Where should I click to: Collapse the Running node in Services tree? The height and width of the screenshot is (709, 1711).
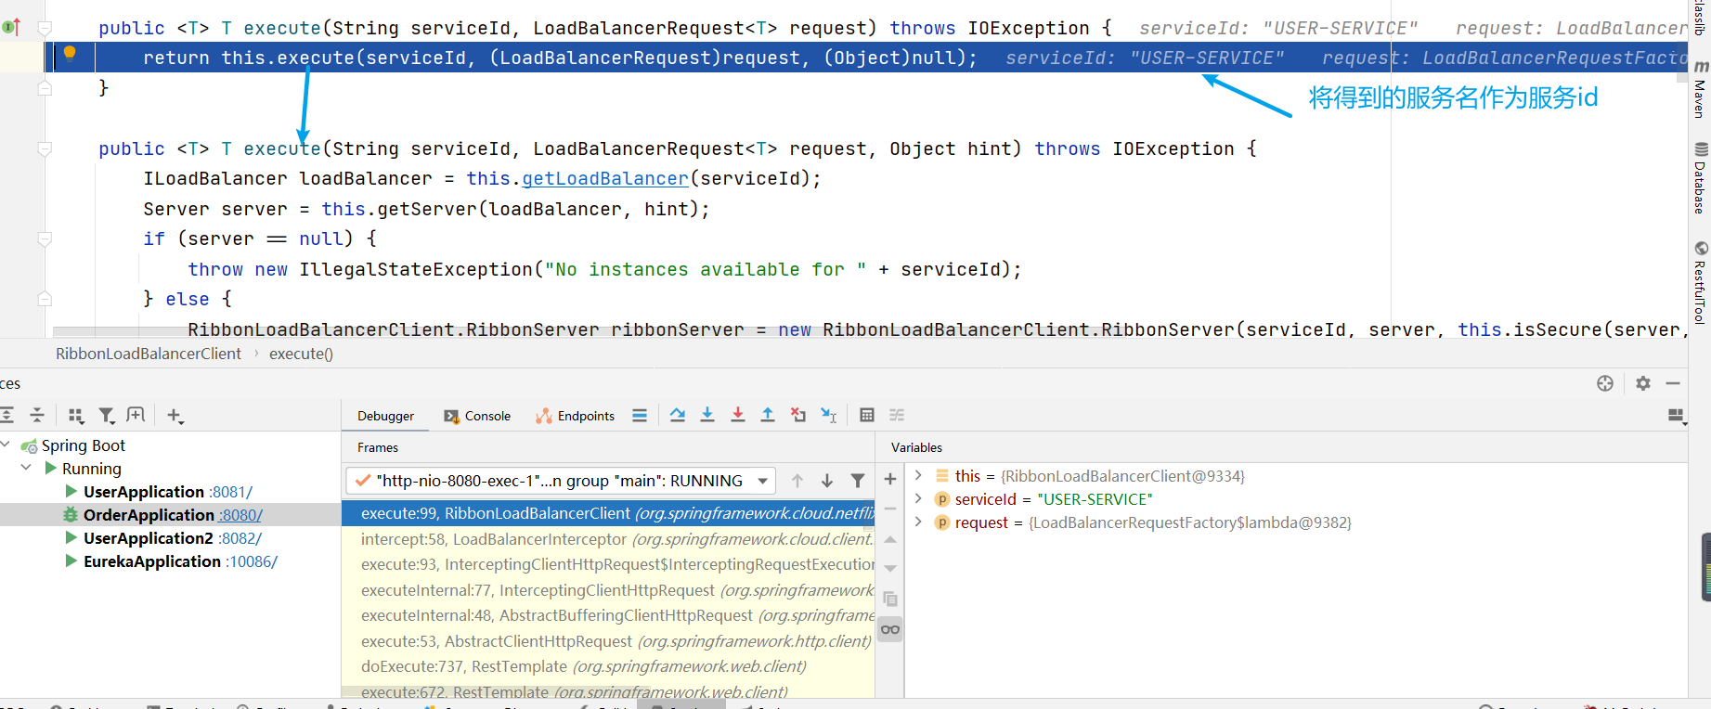26,469
